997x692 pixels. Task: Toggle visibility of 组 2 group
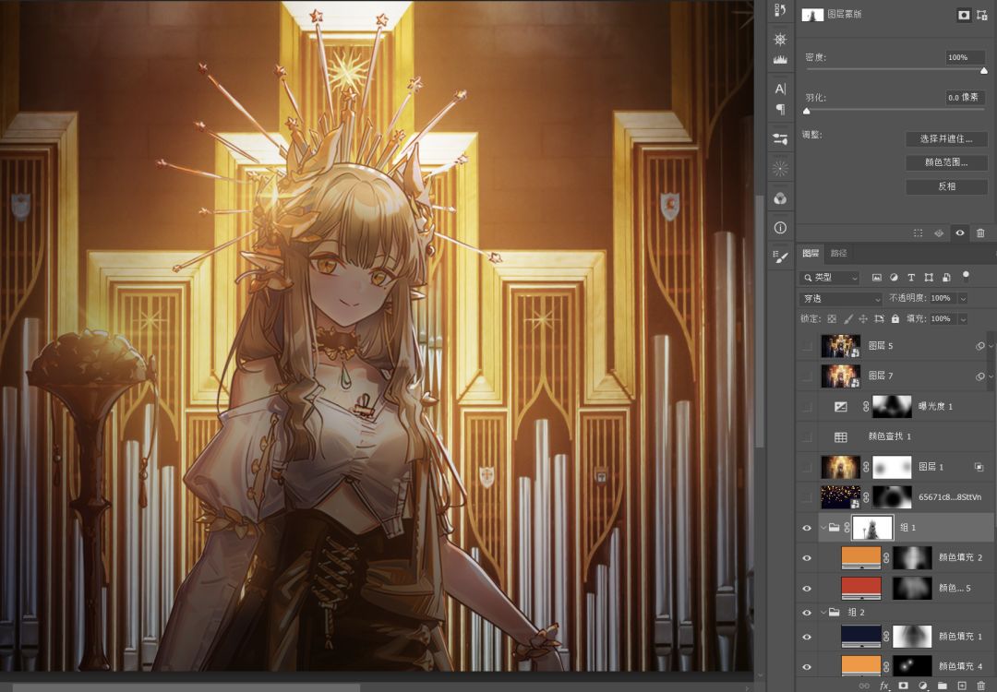coord(807,612)
